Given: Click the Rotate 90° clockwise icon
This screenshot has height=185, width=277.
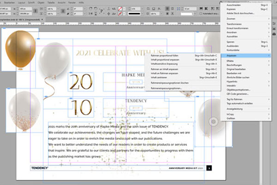Looking at the screenshot, I should coord(90,9).
